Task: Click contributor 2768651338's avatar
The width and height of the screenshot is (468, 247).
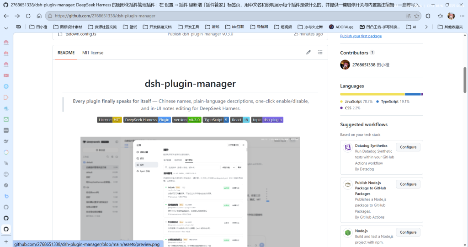Action: click(x=345, y=64)
